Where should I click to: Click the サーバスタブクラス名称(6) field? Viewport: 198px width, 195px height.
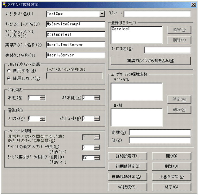[x=74, y=76]
